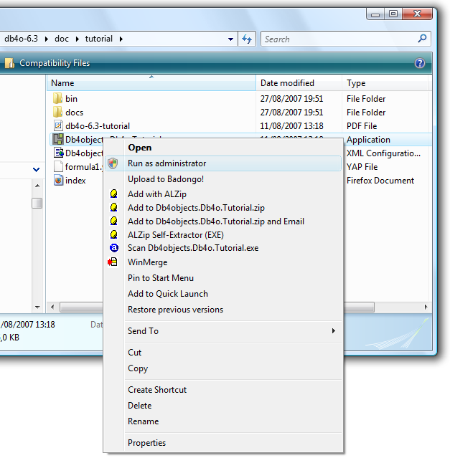Expand the arrow after tutorial in breadcrumb
The width and height of the screenshot is (450, 463).
[x=121, y=39]
